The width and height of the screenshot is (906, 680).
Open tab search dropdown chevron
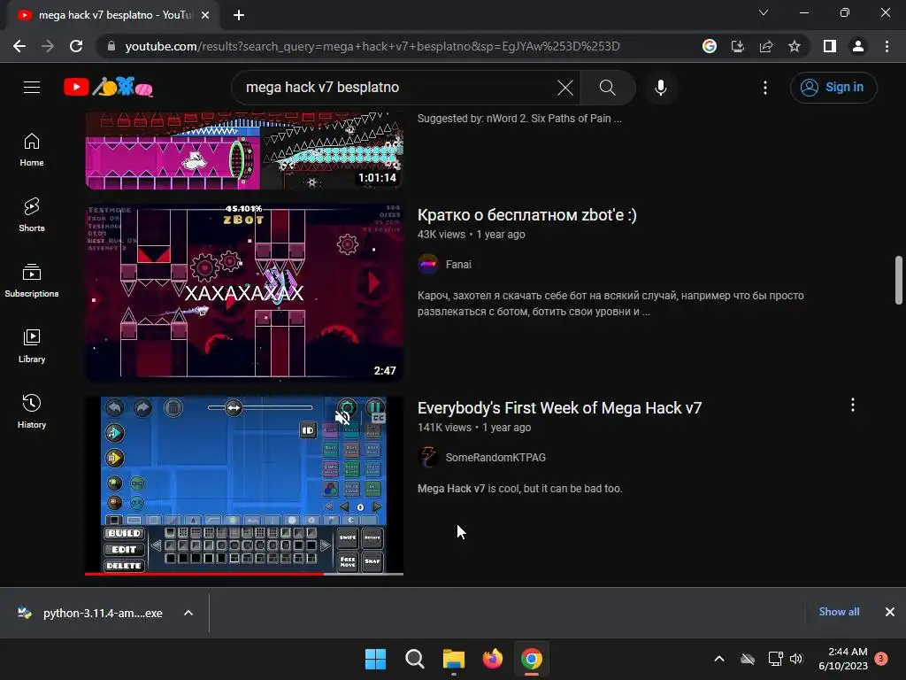point(764,12)
